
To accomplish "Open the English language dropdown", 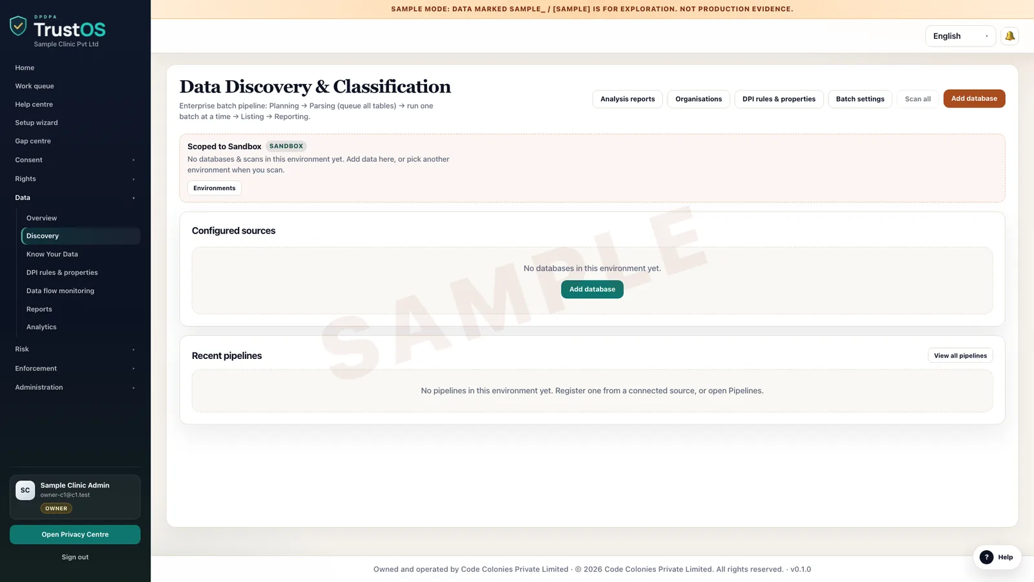I will tap(960, 36).
